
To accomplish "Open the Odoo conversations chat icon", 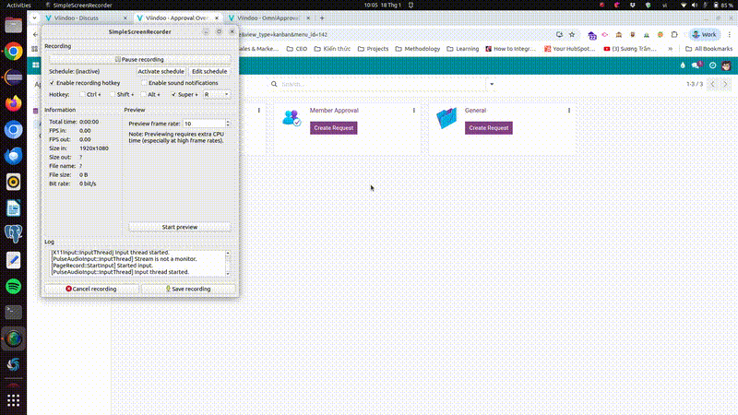I will click(x=696, y=65).
